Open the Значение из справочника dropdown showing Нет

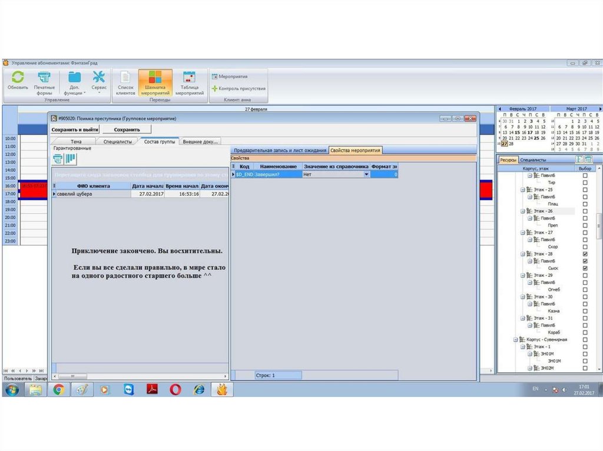point(366,175)
